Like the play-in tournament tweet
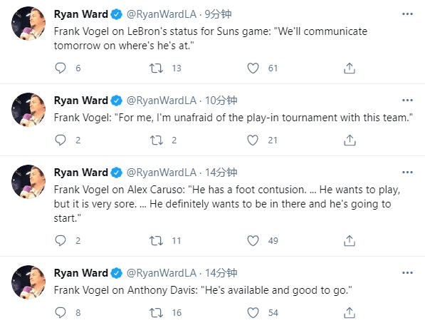 coord(253,140)
